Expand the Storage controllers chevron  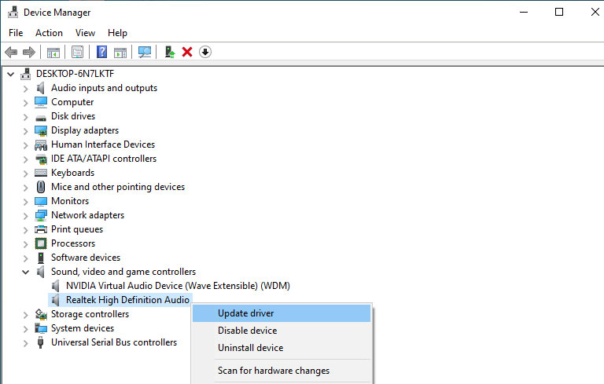(25, 315)
